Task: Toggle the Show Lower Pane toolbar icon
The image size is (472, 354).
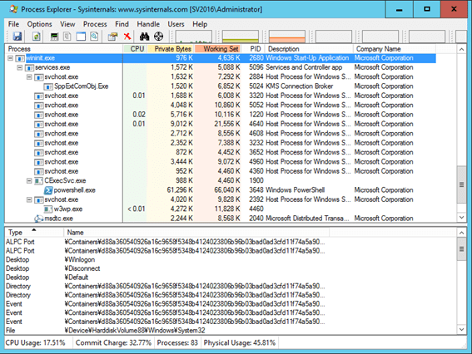Action: (x=81, y=37)
